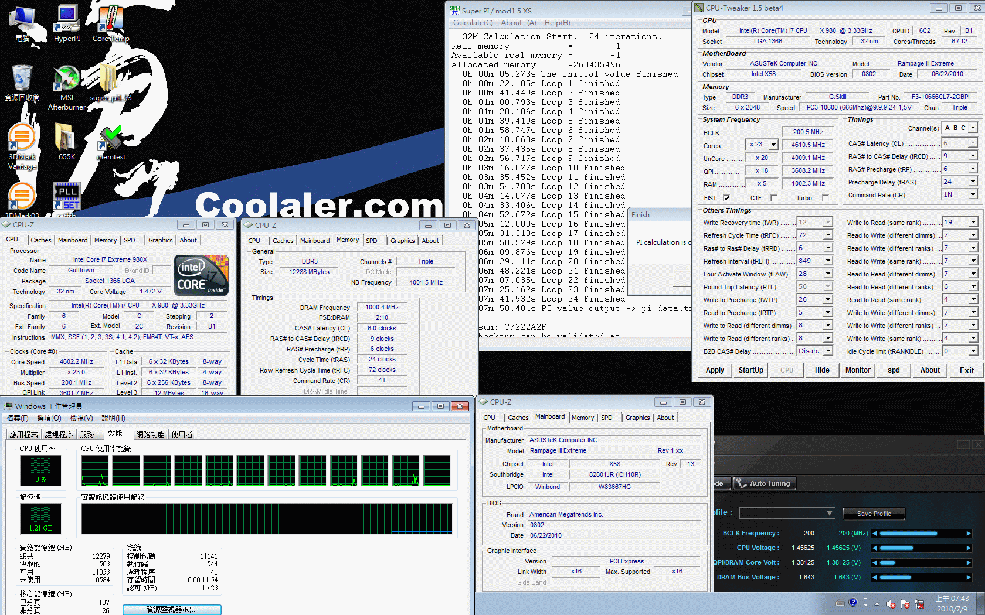985x615 pixels.
Task: Click the clock showing 07:43
Action: coord(952,603)
